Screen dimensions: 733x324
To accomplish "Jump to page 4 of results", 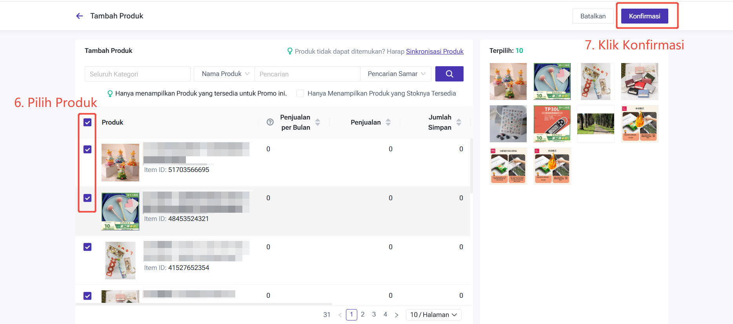I will point(386,315).
